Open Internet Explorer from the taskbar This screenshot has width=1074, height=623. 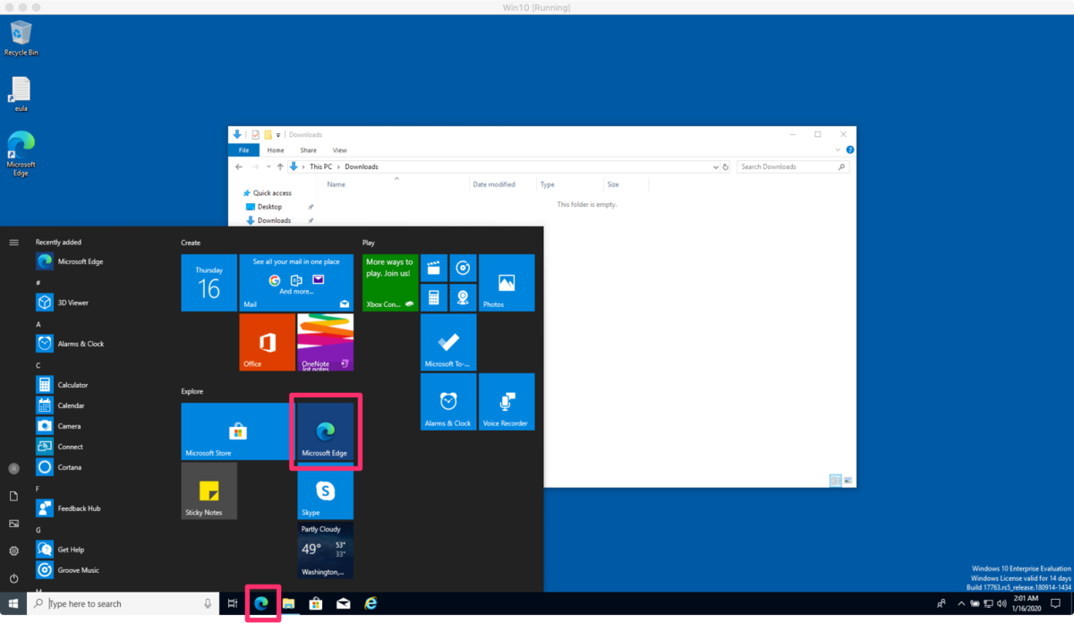(371, 604)
